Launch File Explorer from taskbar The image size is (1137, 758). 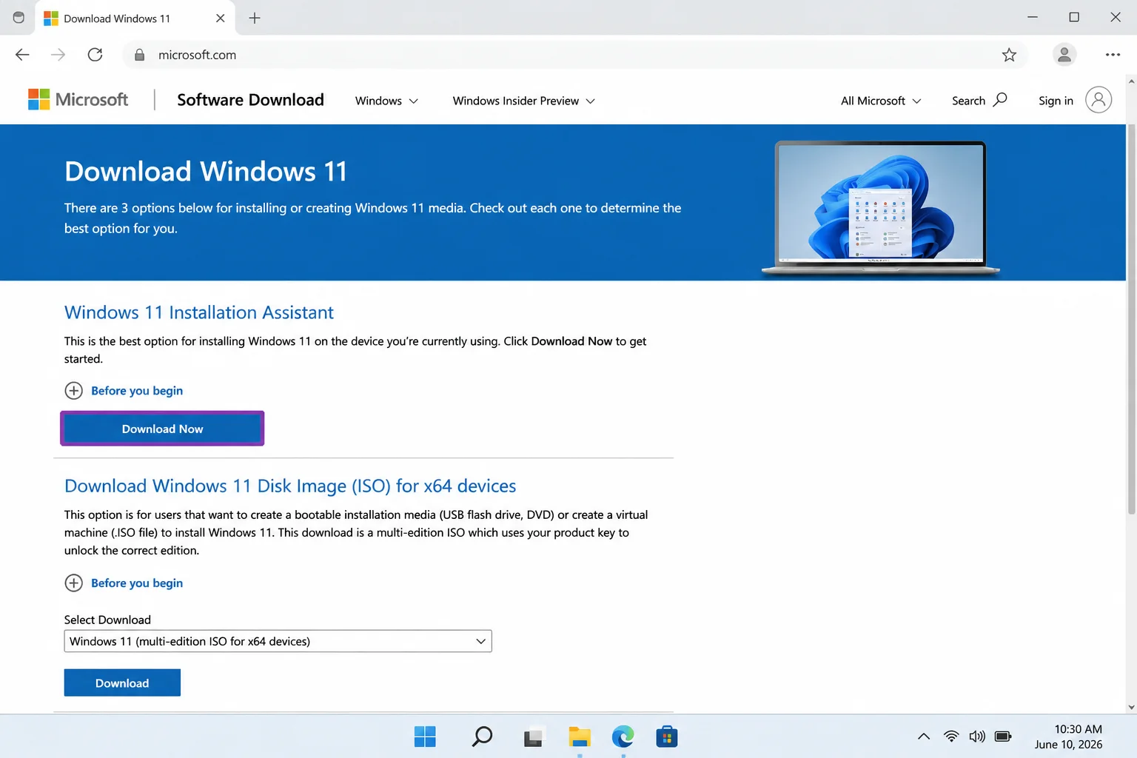point(579,737)
